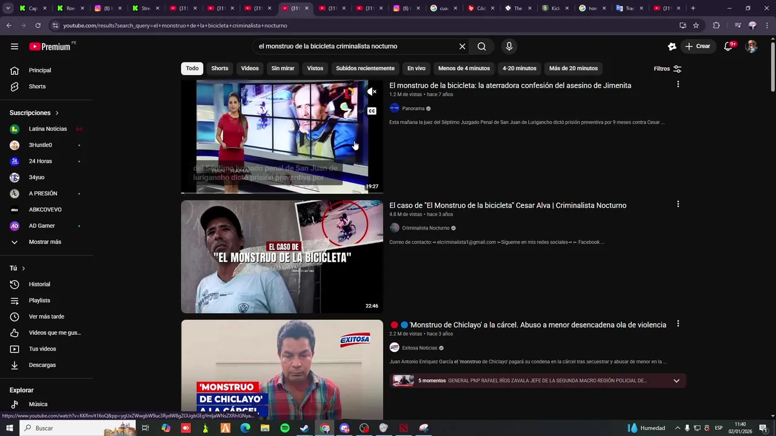Open the notifications bell
Viewport: 776px width, 436px height.
pos(729,46)
